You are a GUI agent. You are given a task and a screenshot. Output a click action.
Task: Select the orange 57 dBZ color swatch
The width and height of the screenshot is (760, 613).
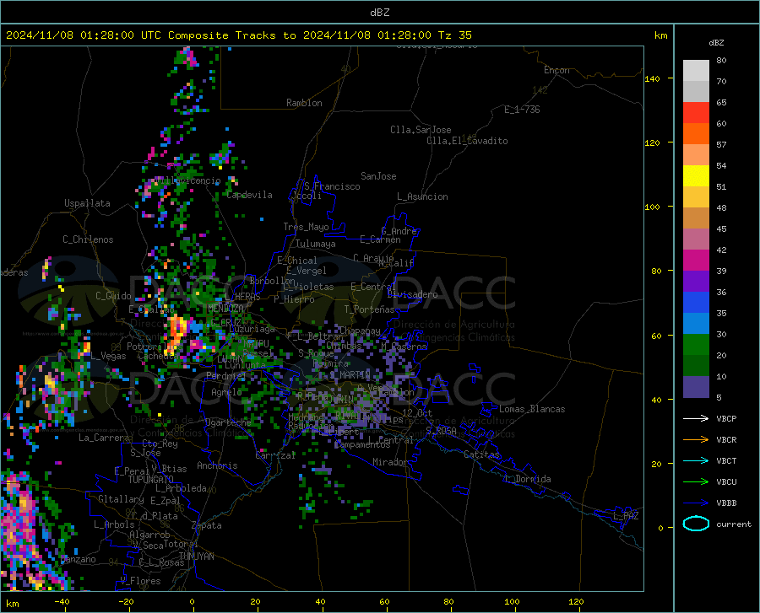[696, 134]
